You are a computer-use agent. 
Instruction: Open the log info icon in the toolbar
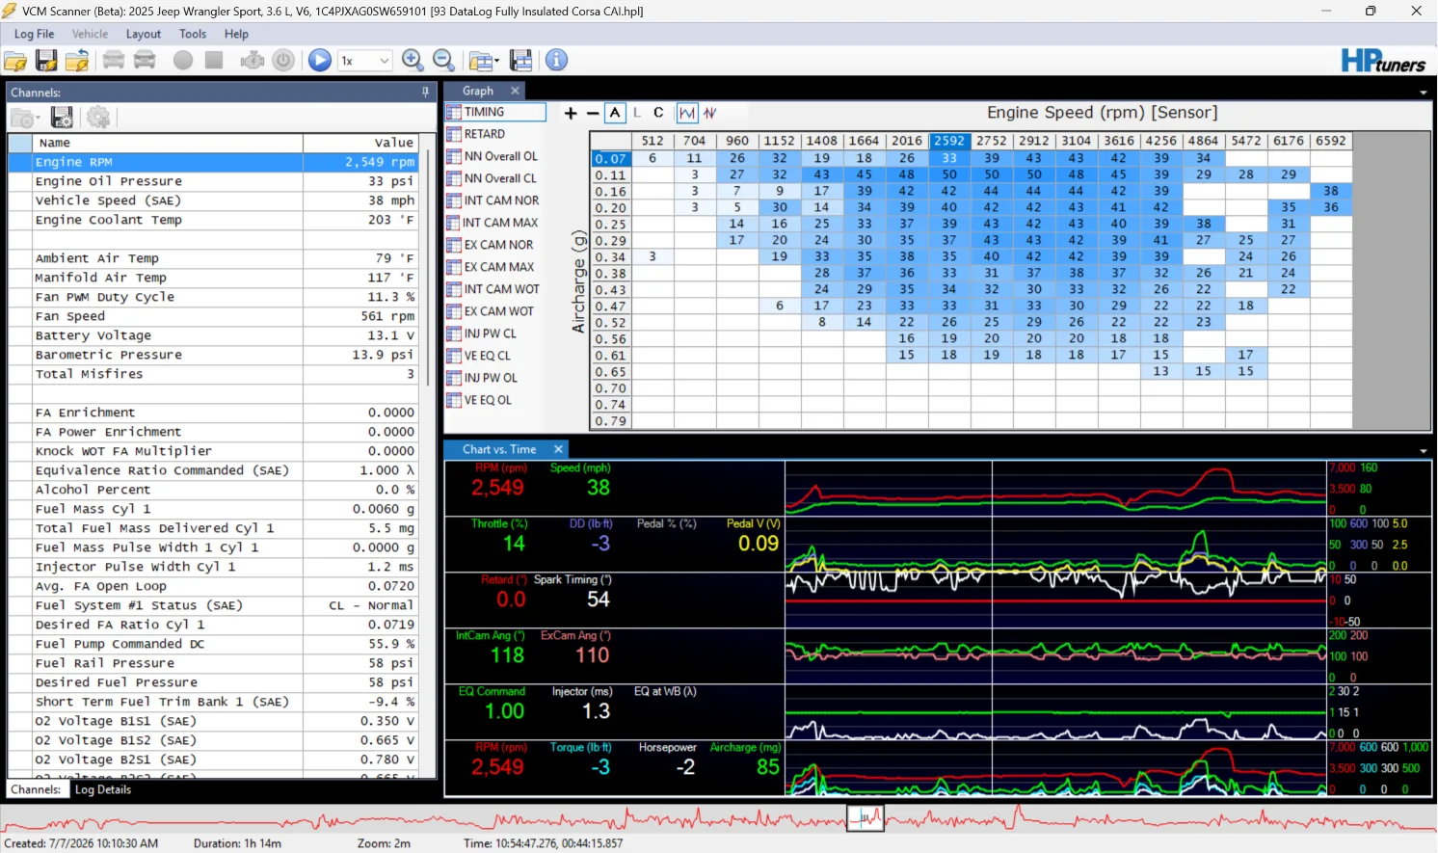click(556, 60)
